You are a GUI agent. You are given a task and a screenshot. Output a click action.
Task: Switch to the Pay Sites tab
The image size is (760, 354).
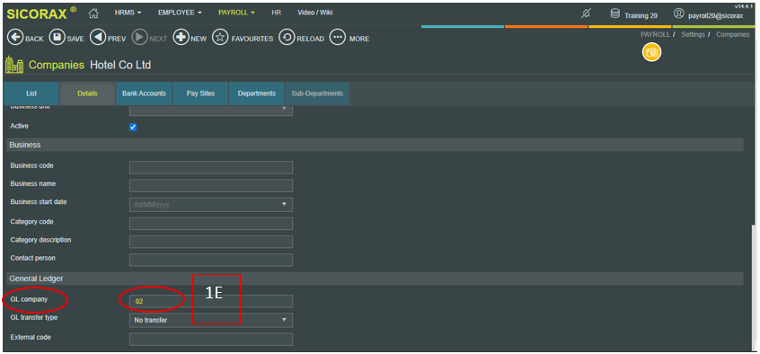tap(200, 93)
